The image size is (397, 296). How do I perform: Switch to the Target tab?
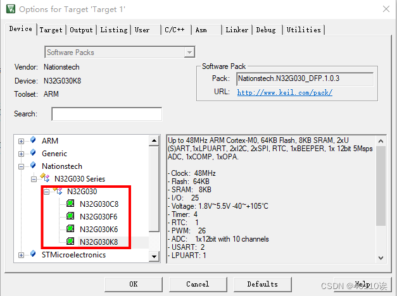51,30
